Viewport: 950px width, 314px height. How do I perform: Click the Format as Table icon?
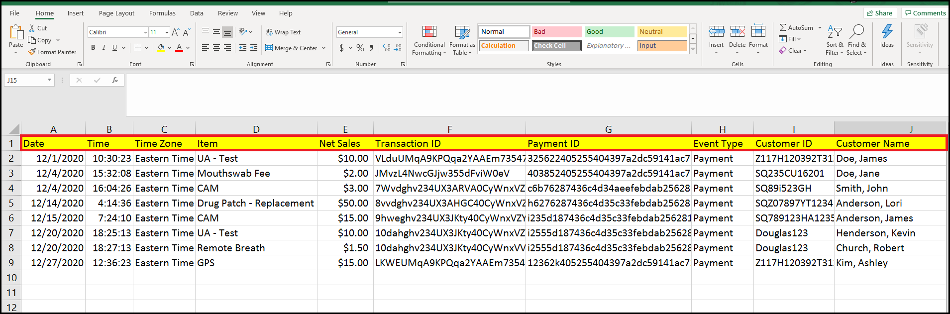click(462, 33)
